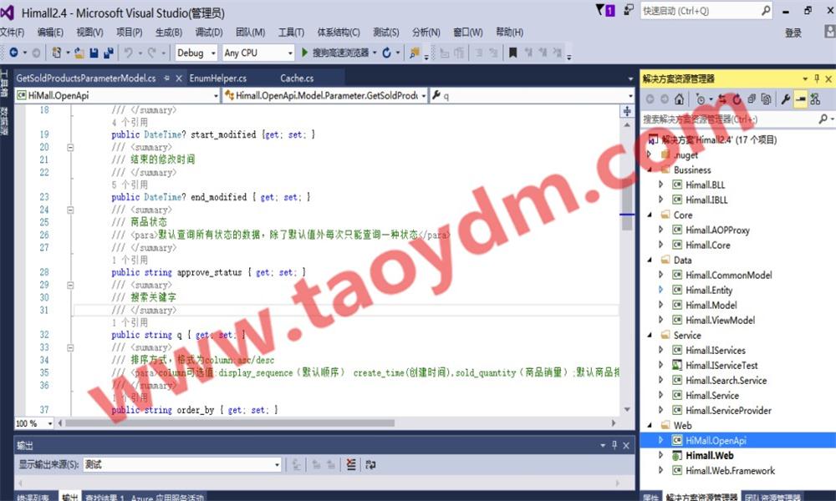Image resolution: width=836 pixels, height=501 pixels.
Task: Click Collapse All icon in Solution Explorer
Action: 752,99
